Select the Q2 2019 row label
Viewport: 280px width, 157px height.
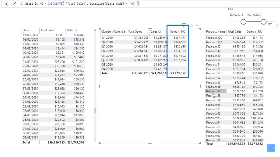(x=107, y=42)
